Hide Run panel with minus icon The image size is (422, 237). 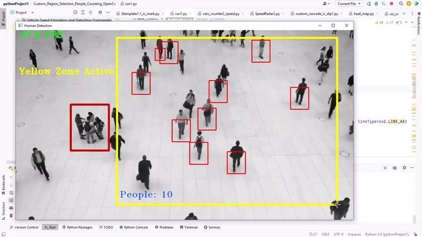412,168
